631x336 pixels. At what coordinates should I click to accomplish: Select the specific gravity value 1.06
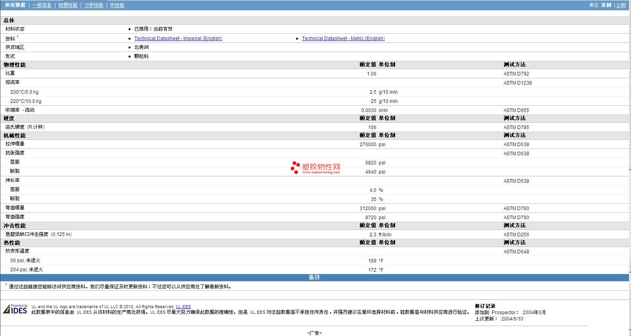(372, 74)
